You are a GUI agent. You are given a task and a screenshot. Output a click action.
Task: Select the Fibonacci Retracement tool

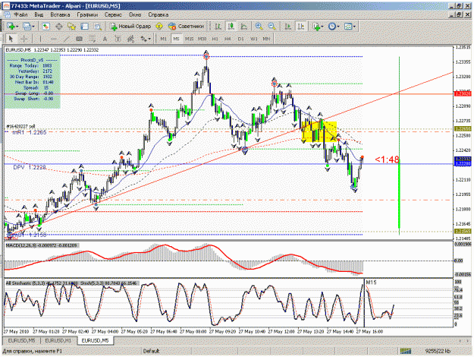[92, 39]
